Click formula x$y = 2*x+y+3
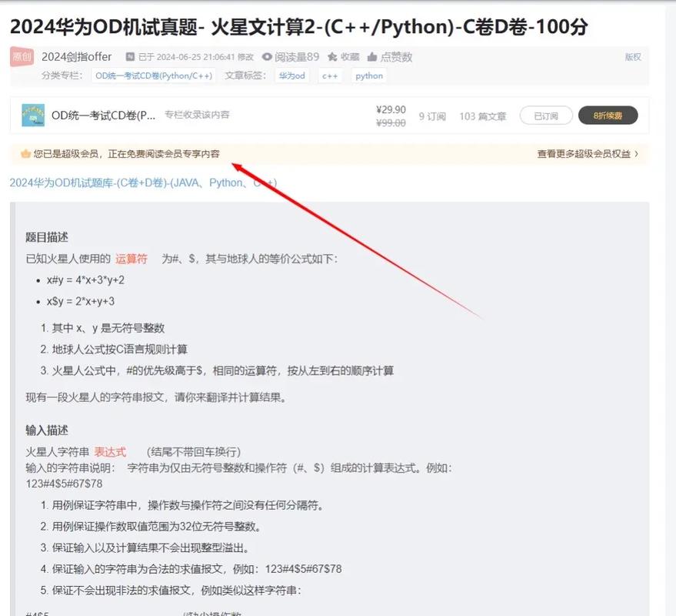Viewport: 676px width, 616px height. [80, 301]
